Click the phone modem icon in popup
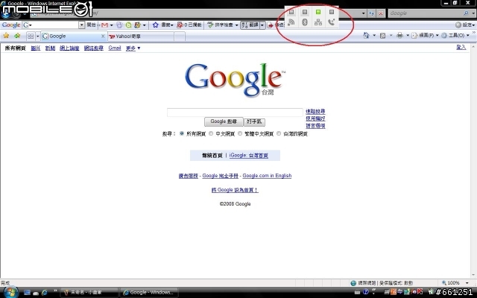477x298 pixels. pyautogui.click(x=332, y=22)
